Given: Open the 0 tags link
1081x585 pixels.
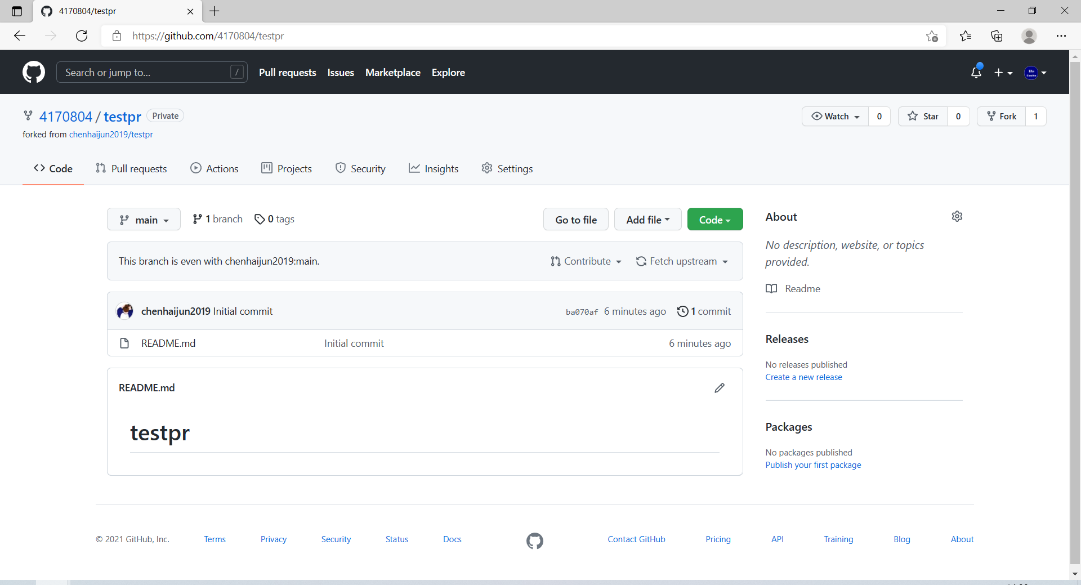Looking at the screenshot, I should pos(274,219).
